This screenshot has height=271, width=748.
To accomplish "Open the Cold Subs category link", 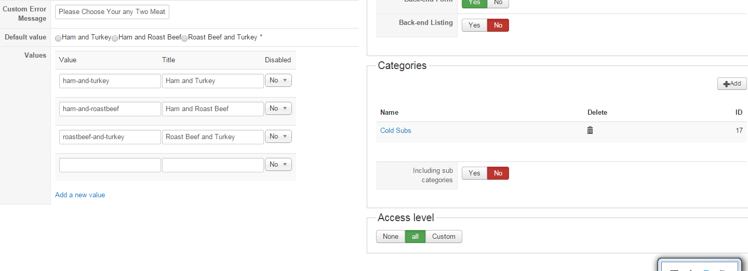I will pos(396,131).
